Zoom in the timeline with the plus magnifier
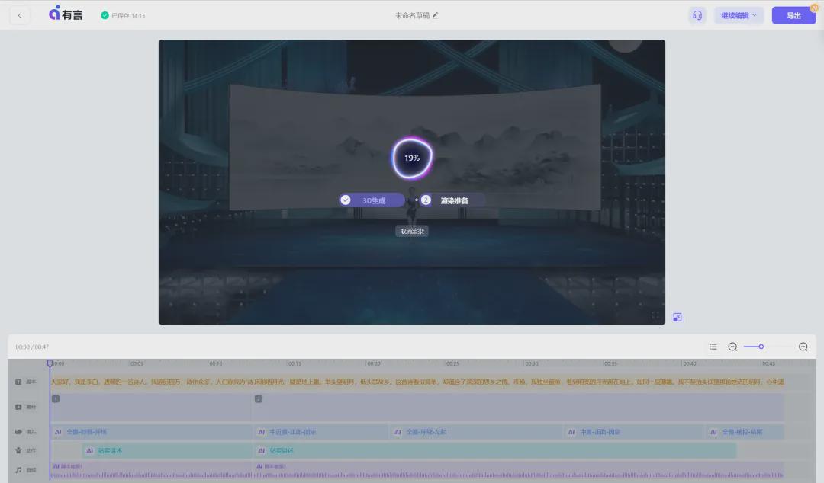This screenshot has height=483, width=824. tap(803, 346)
